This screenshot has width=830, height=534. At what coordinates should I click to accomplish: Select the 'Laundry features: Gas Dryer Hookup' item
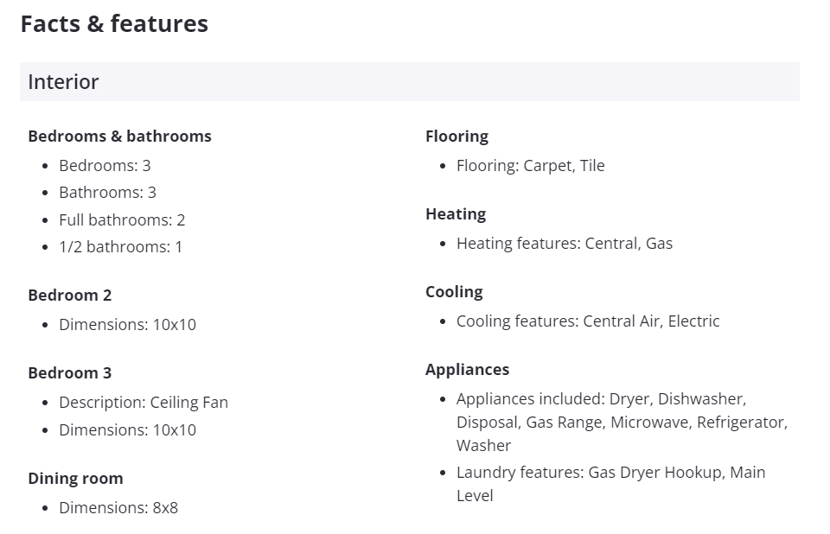(x=610, y=473)
